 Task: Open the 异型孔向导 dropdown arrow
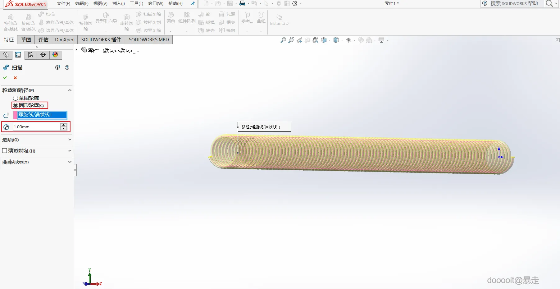[x=106, y=31]
